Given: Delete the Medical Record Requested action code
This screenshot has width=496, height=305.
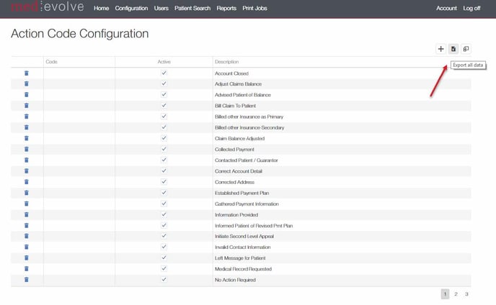Looking at the screenshot, I should [27, 268].
